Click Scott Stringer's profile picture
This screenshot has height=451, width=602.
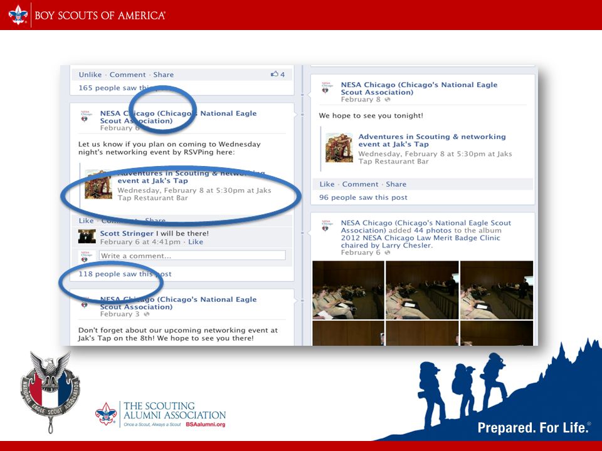(87, 237)
